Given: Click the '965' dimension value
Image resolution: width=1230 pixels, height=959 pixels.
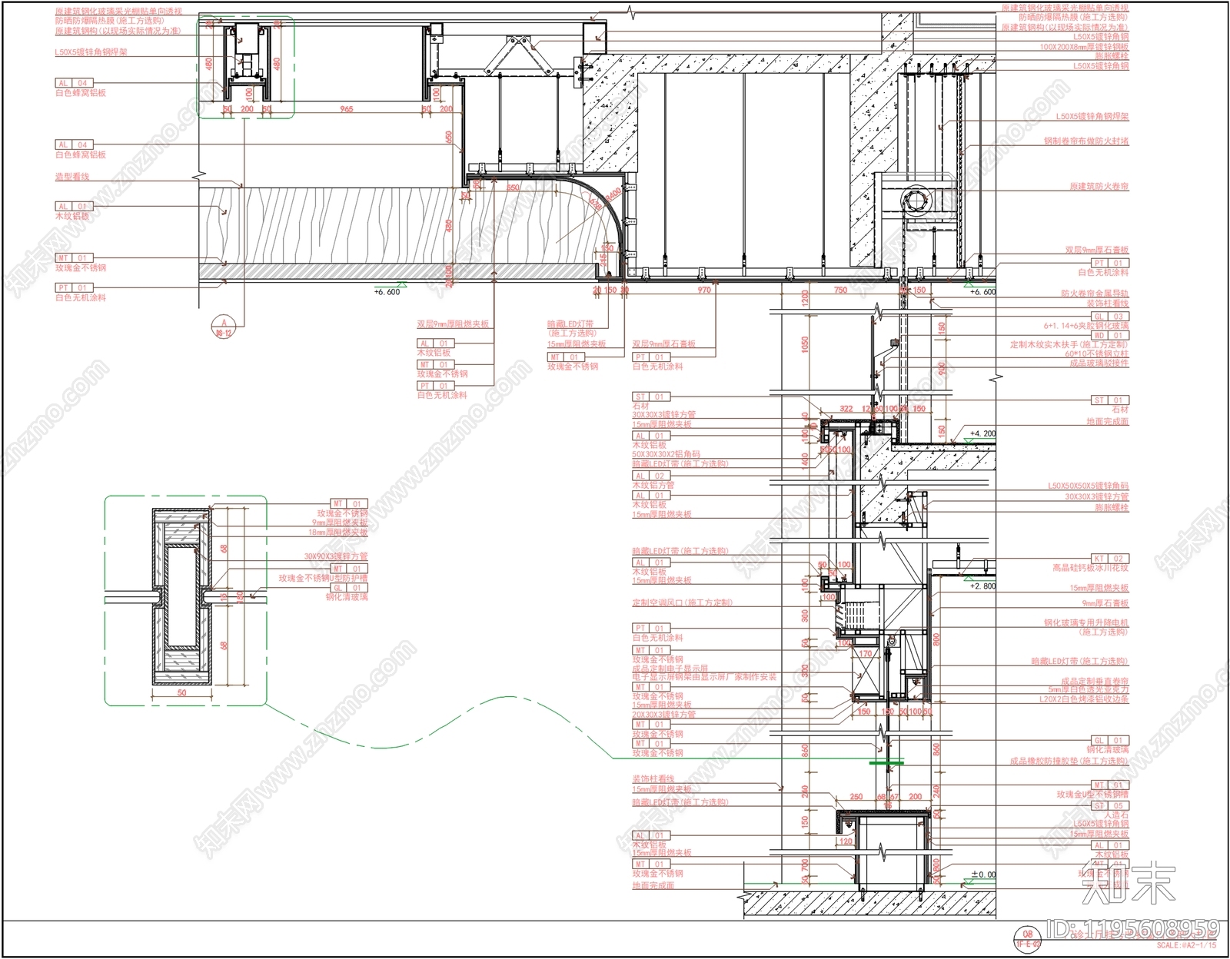Looking at the screenshot, I should tap(347, 109).
